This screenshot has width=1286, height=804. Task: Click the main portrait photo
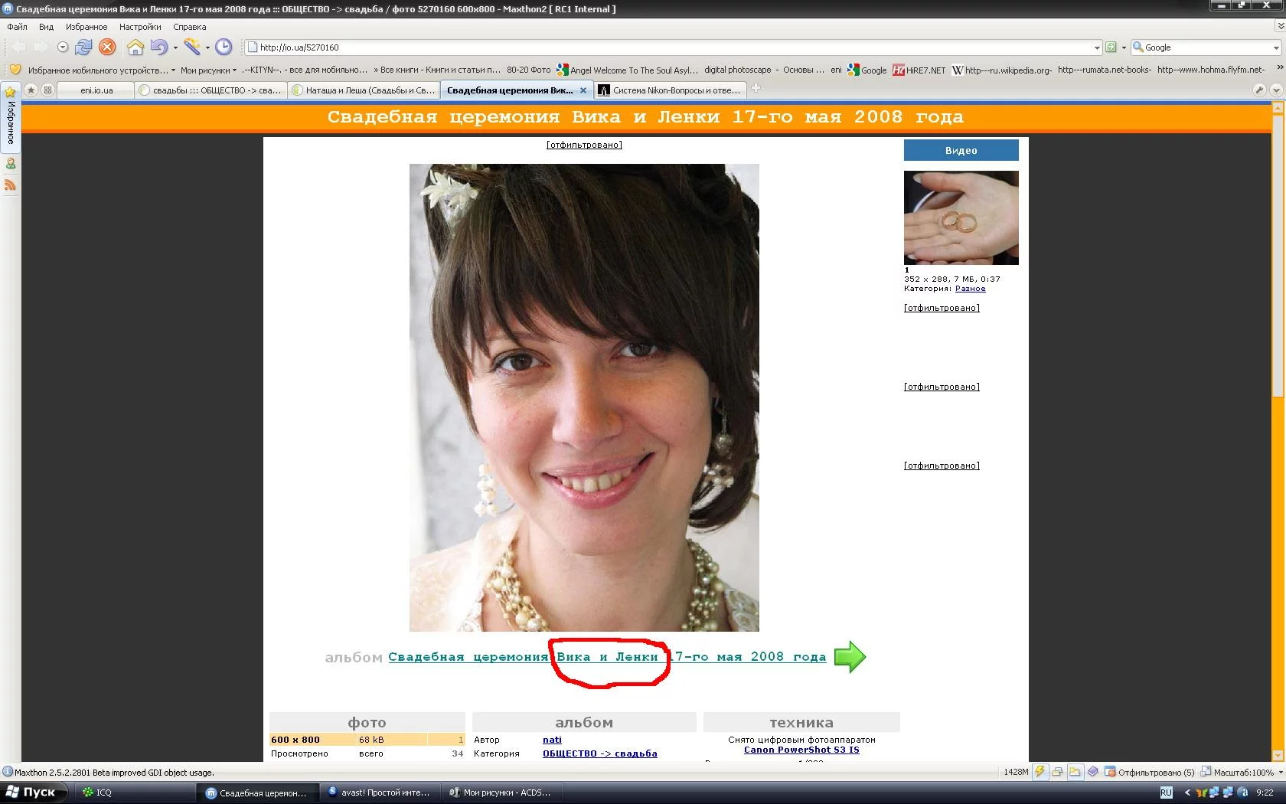click(x=584, y=397)
